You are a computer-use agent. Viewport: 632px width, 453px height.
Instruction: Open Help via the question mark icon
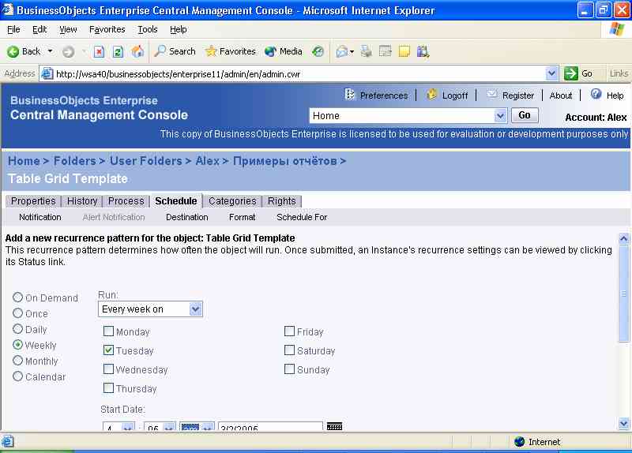click(596, 94)
